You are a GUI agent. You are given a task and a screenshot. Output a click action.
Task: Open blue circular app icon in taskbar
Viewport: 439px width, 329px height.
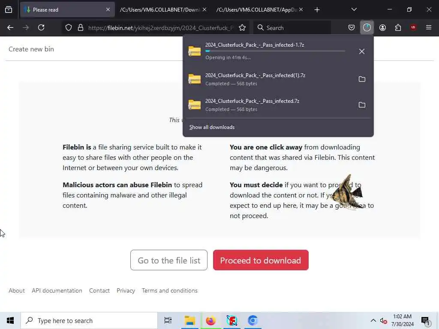click(253, 320)
